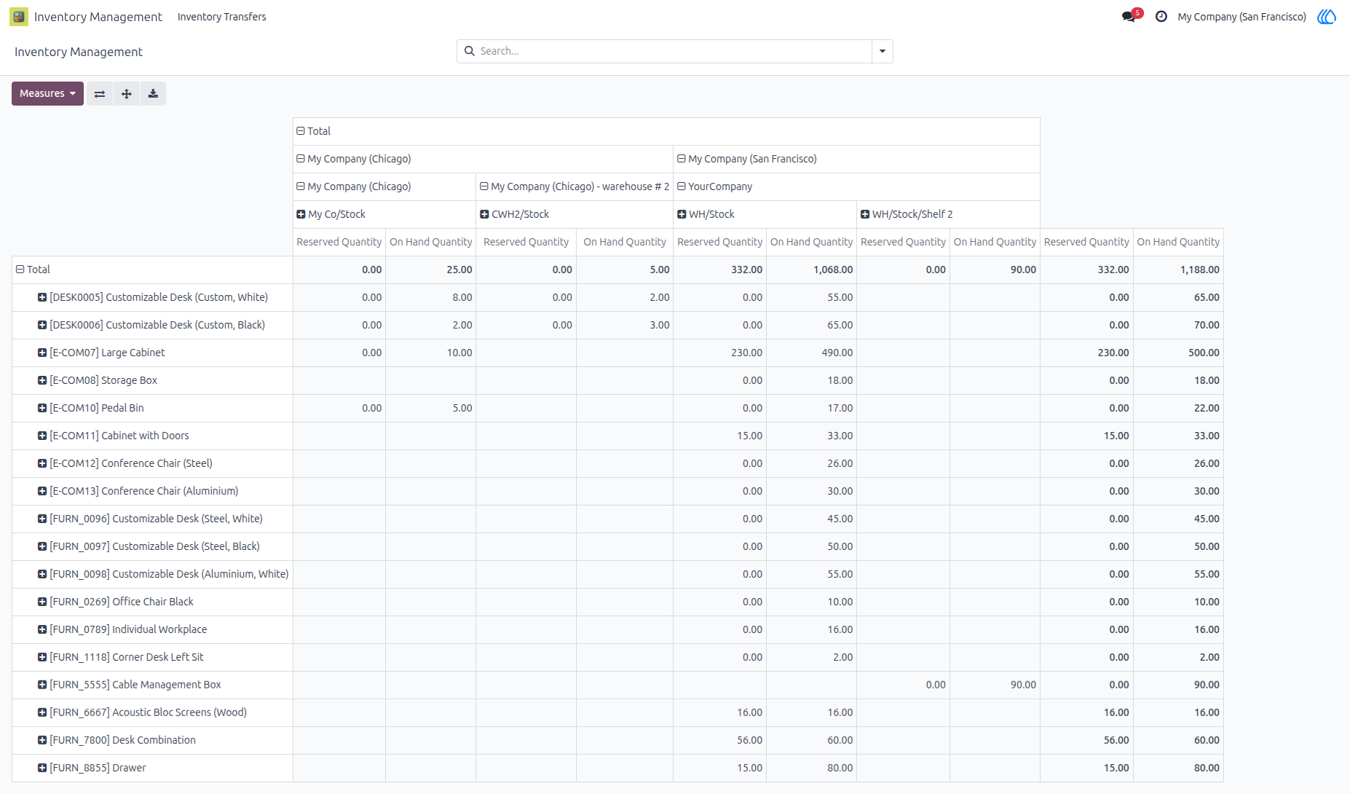Open the search options dropdown arrow
Image resolution: width=1350 pixels, height=794 pixels.
coord(883,51)
